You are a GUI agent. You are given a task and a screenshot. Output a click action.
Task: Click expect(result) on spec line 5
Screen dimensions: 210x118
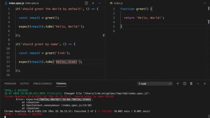(x=31, y=27)
